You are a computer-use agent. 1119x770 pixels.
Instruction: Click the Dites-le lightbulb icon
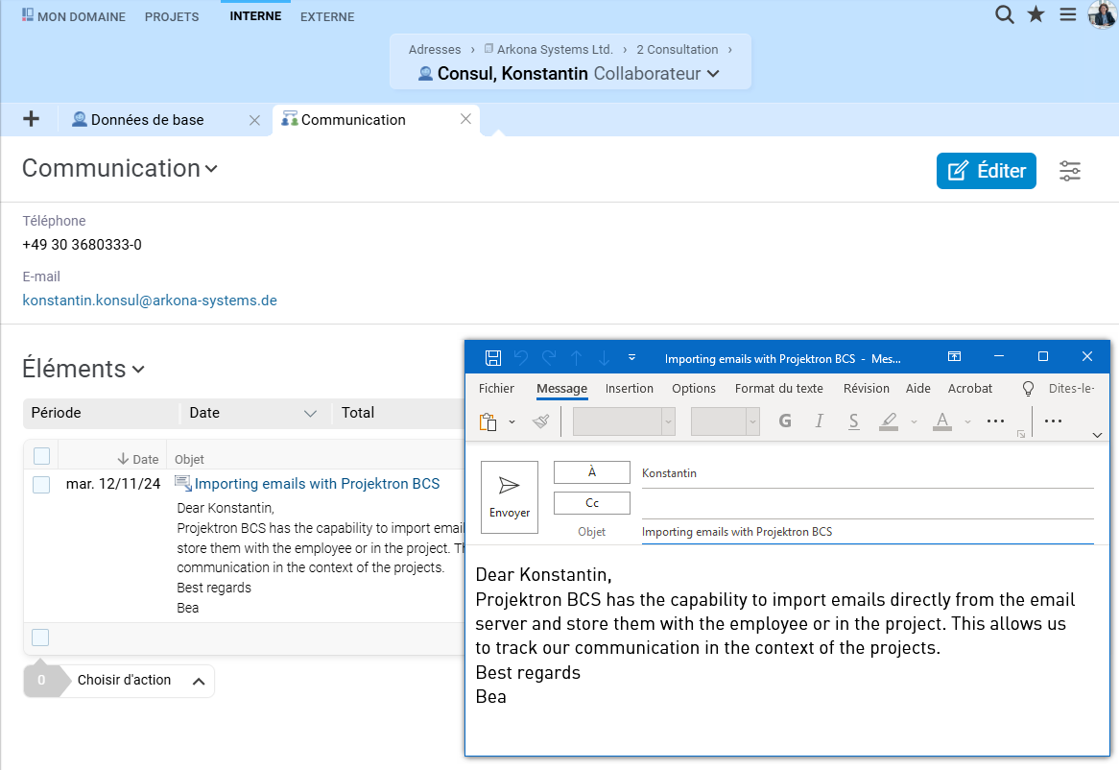tap(1028, 388)
